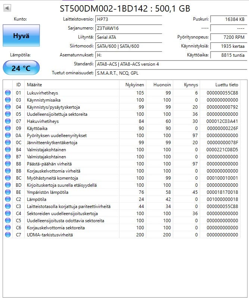The height and width of the screenshot is (298, 249).
Task: Select the status orb for Päästä-päähän virheitä
Action: 8,164
